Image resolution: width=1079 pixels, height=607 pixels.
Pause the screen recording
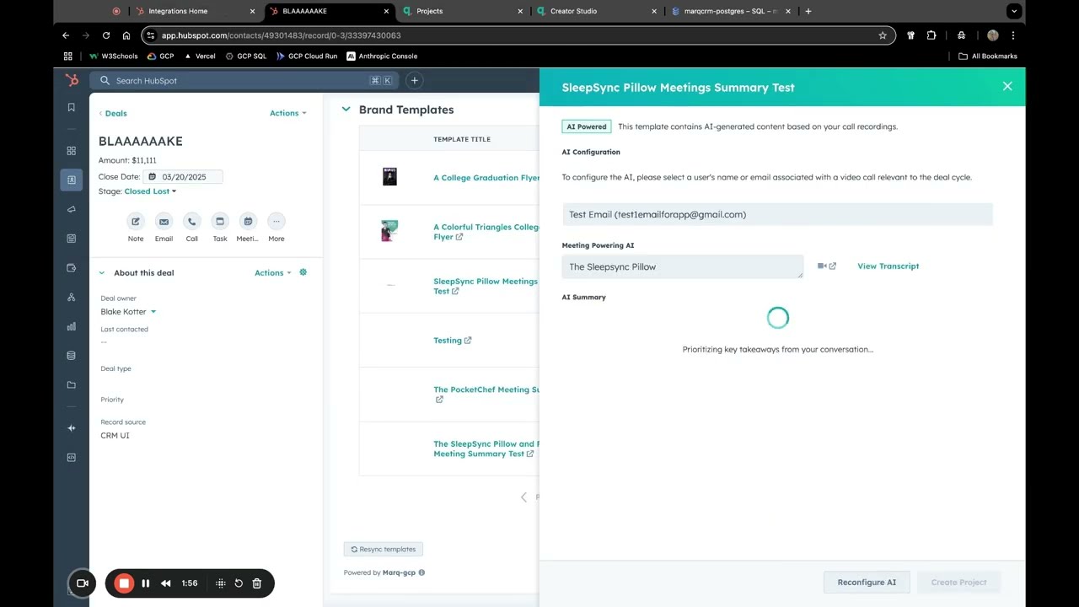[x=146, y=583]
